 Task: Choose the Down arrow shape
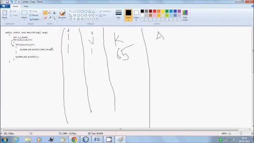pyautogui.click(x=71, y=19)
